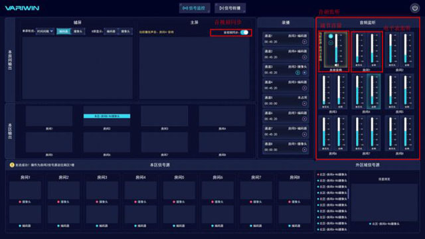
Task: Click the highlighted 房间4 audio level meter
Action: pos(373,92)
